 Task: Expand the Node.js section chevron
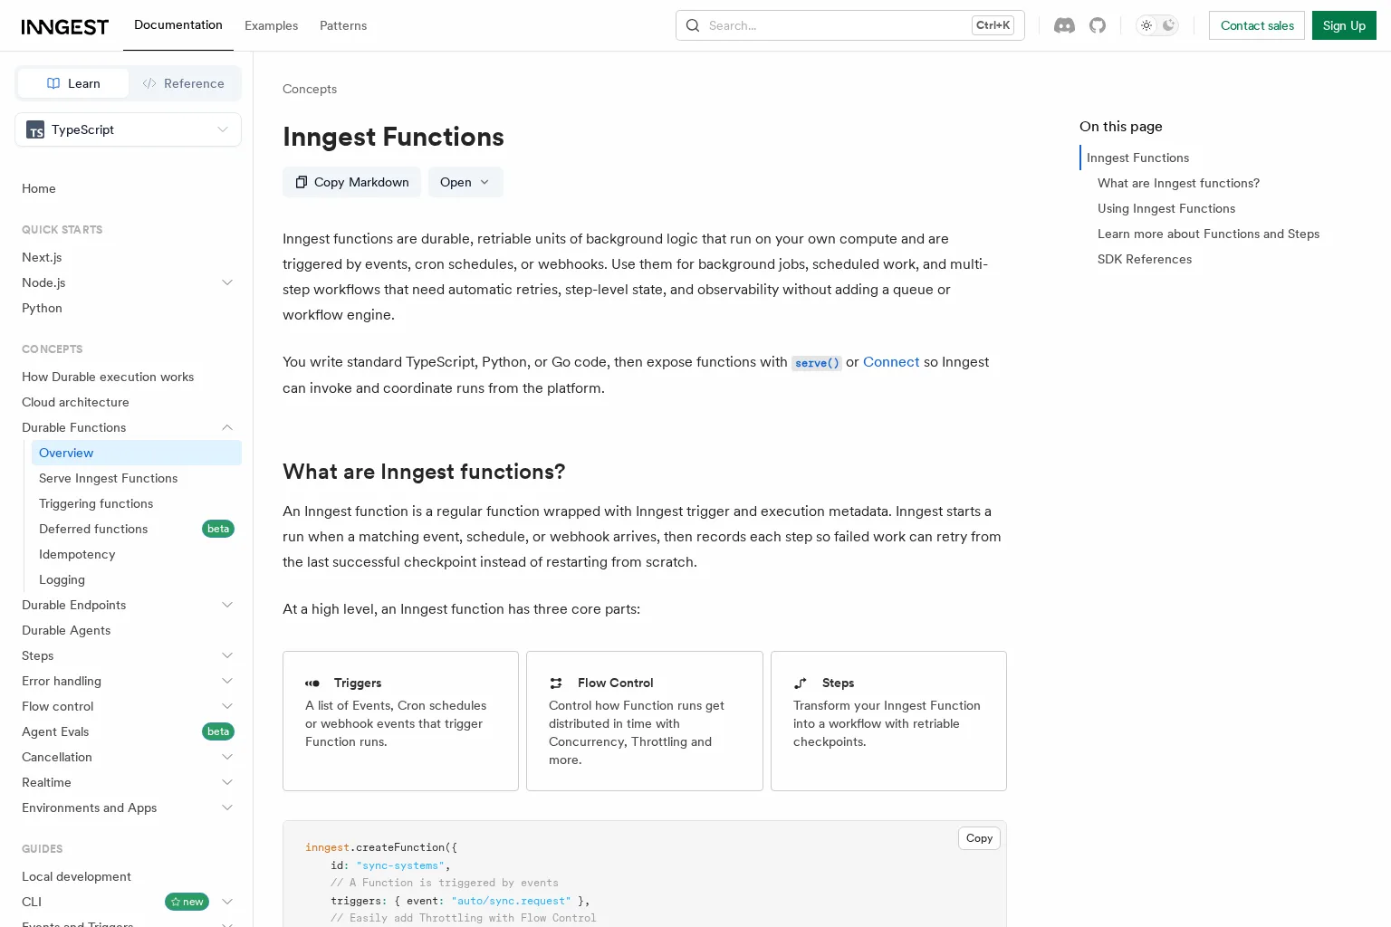point(227,282)
